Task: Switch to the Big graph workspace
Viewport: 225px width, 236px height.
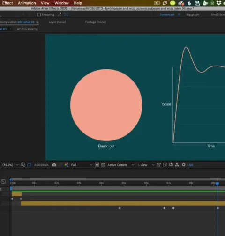Action: click(x=193, y=15)
